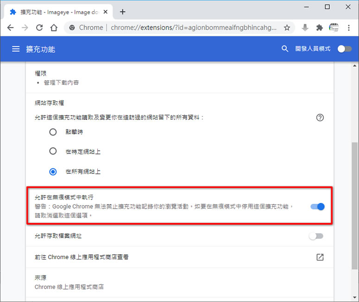
Task: Open the profile avatar next to extensions icon
Action: click(334, 28)
